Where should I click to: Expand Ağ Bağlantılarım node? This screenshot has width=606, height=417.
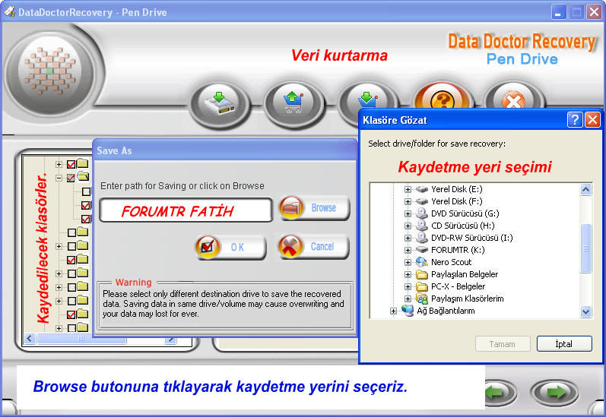pyautogui.click(x=393, y=311)
